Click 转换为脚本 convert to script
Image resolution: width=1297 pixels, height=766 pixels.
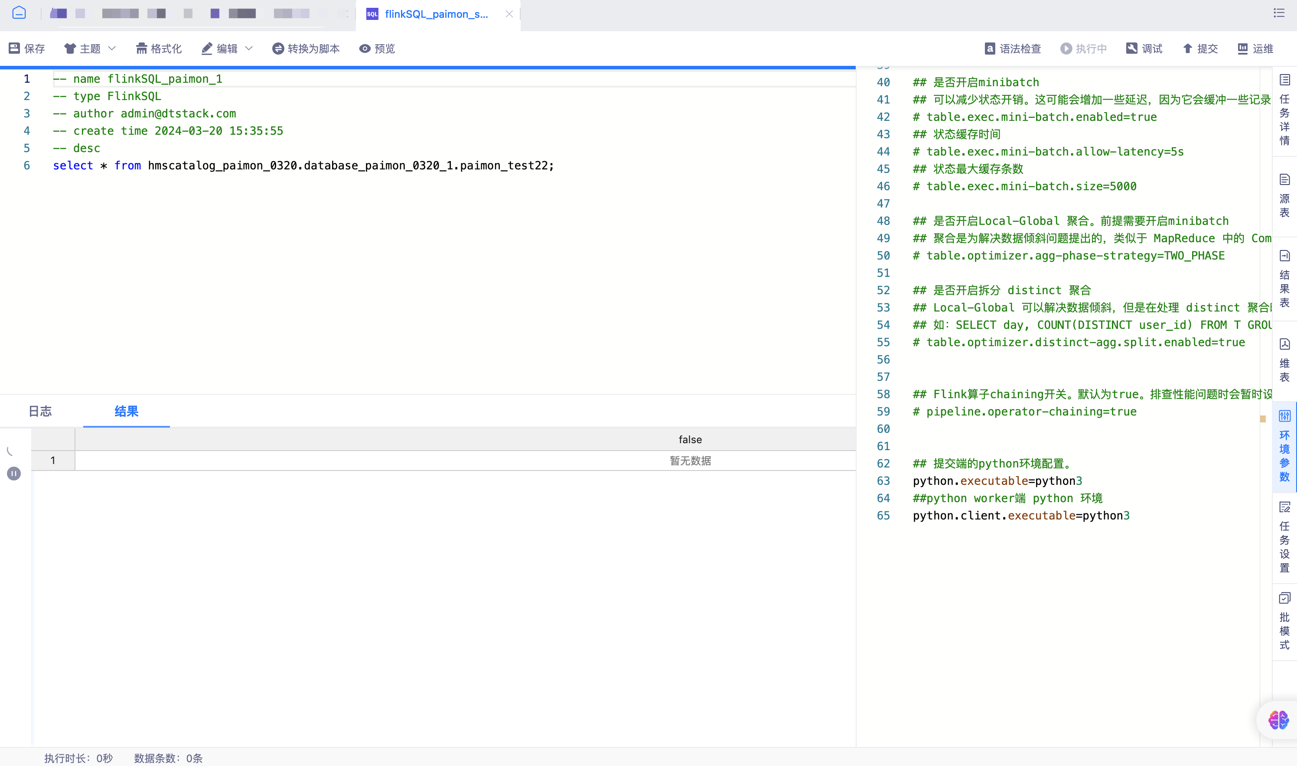click(x=306, y=49)
